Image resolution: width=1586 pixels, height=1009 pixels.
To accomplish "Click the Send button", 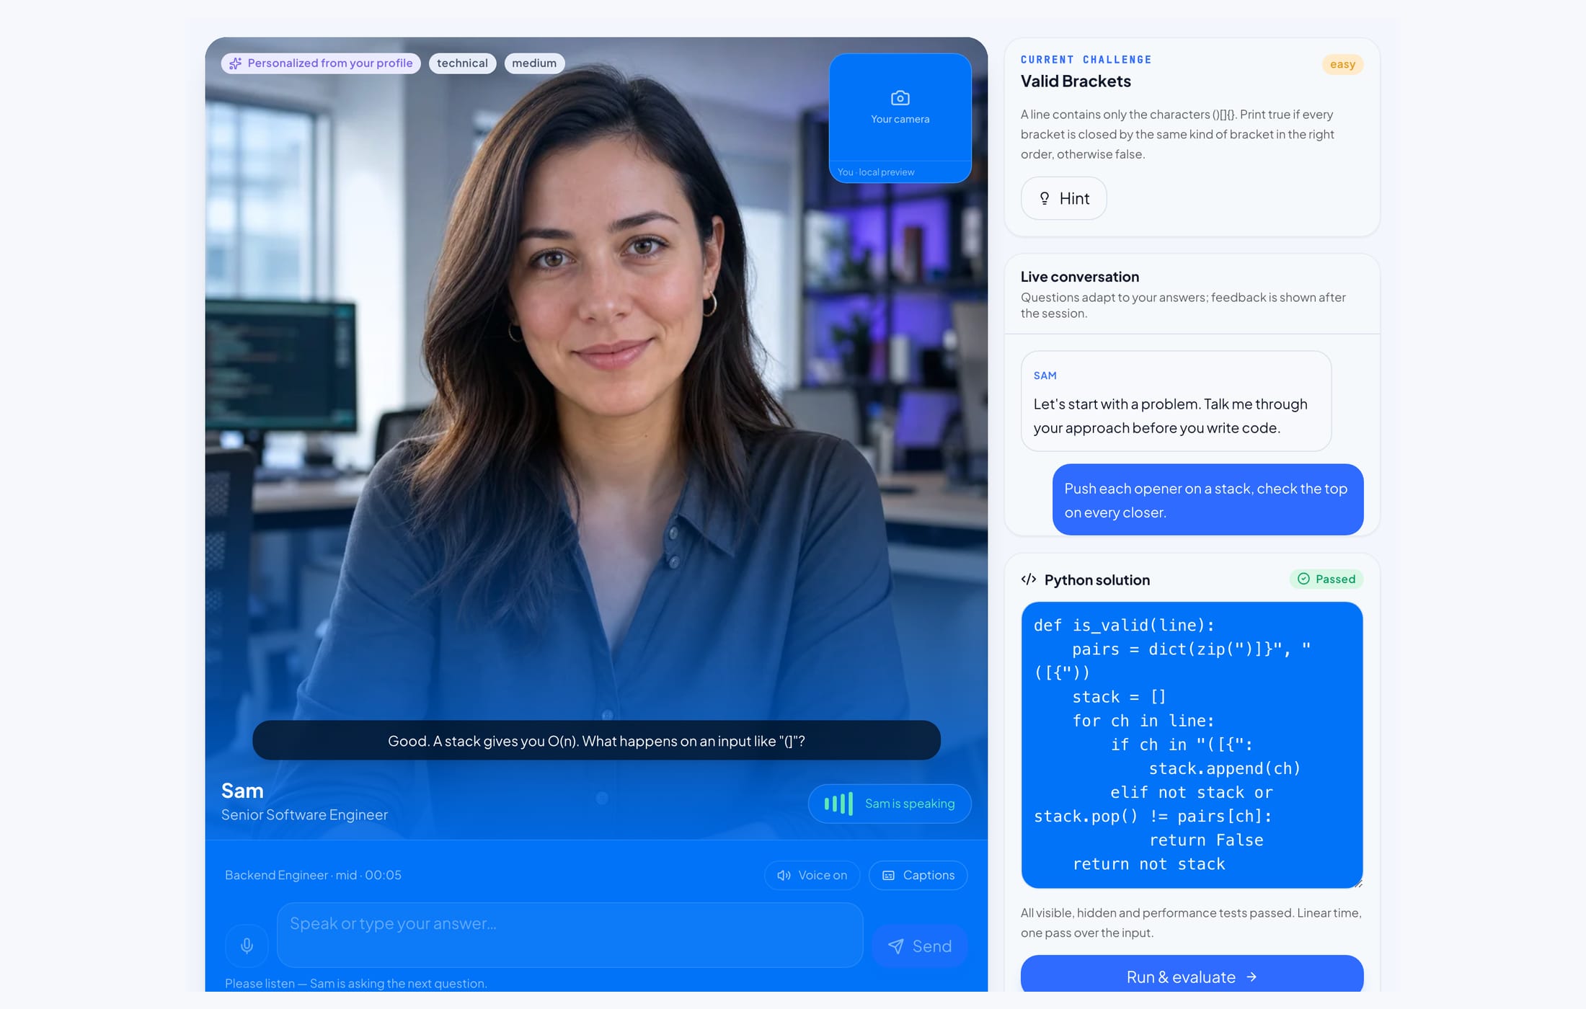I will [x=919, y=946].
